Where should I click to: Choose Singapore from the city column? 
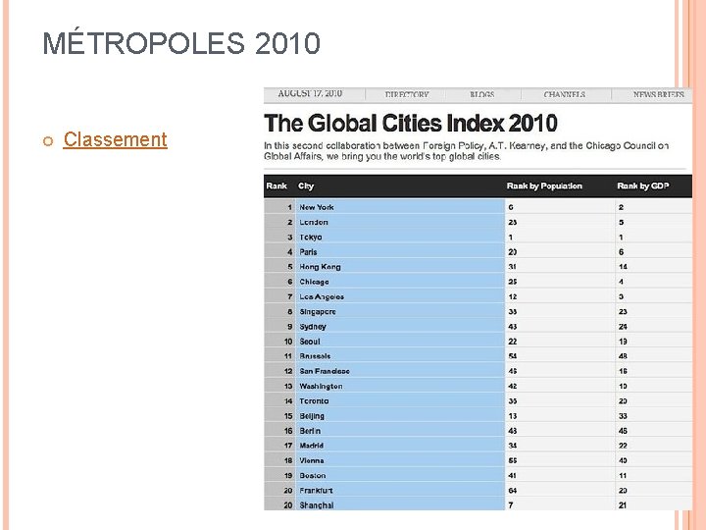point(318,311)
